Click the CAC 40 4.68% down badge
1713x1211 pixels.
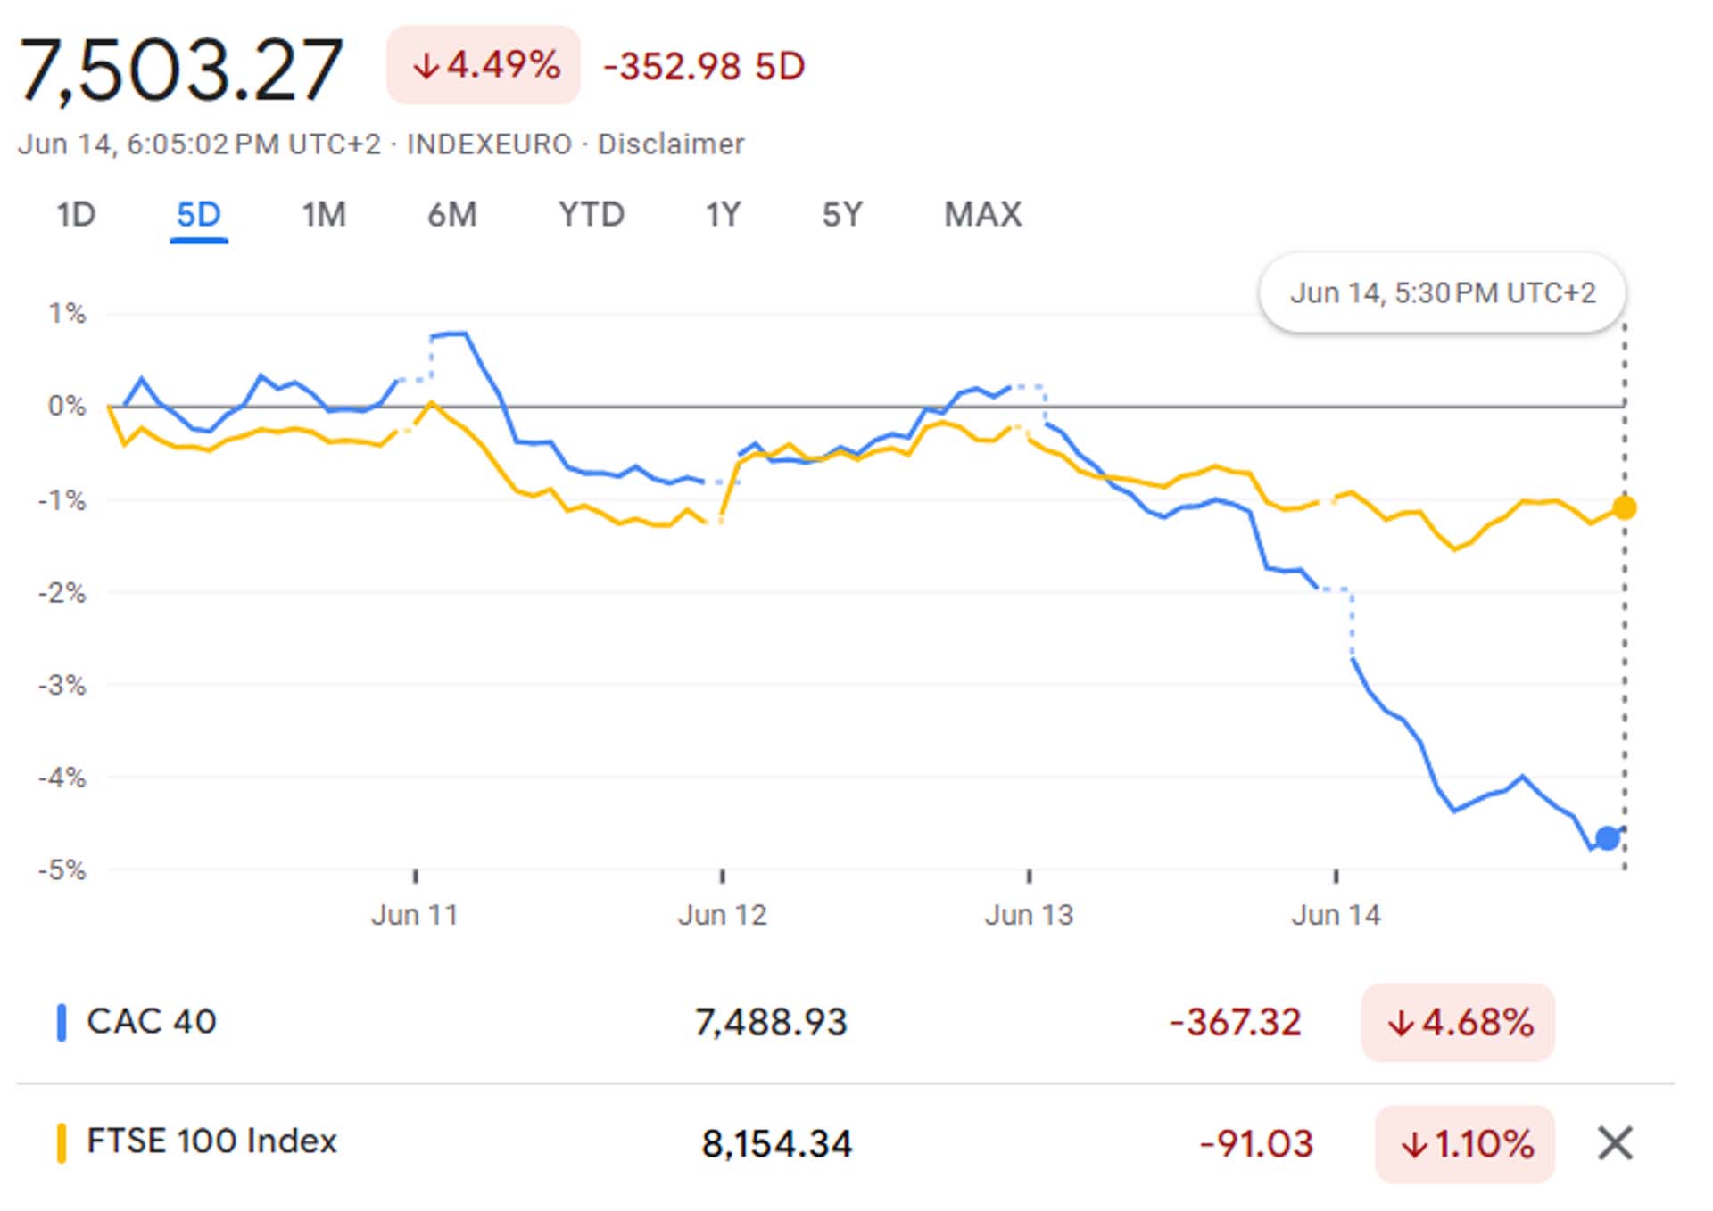1458,1023
